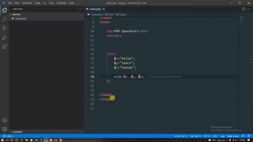Open the Accounts menu icon

point(4,120)
